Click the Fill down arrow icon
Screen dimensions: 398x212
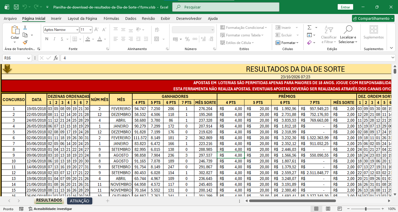(309, 35)
